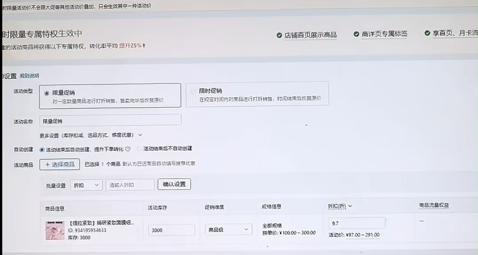
Task: Click 库存: 3000 text under the product ID
Action: (x=79, y=238)
